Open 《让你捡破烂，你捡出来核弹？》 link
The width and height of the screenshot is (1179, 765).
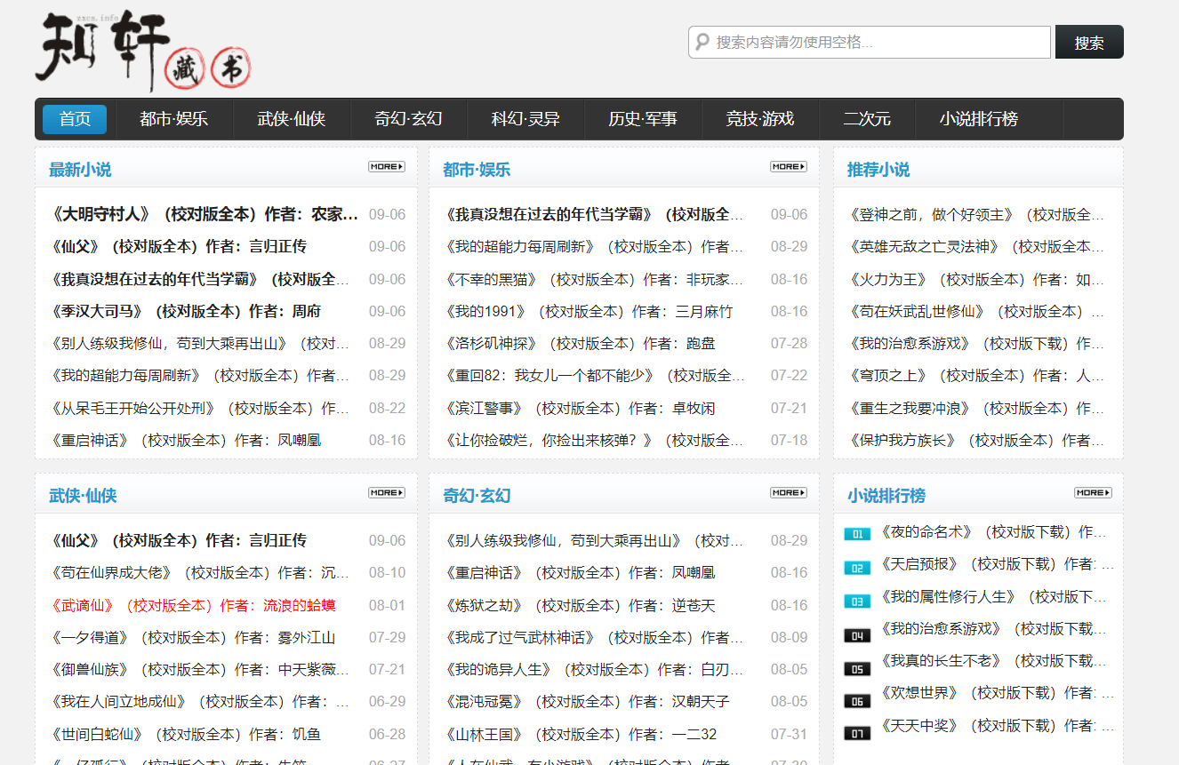coord(594,440)
